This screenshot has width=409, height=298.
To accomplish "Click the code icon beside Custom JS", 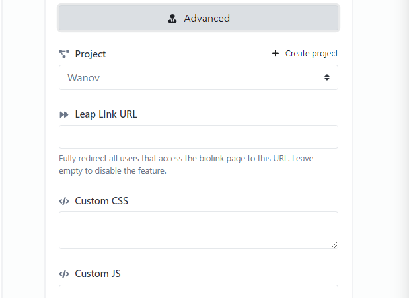I will tap(64, 274).
